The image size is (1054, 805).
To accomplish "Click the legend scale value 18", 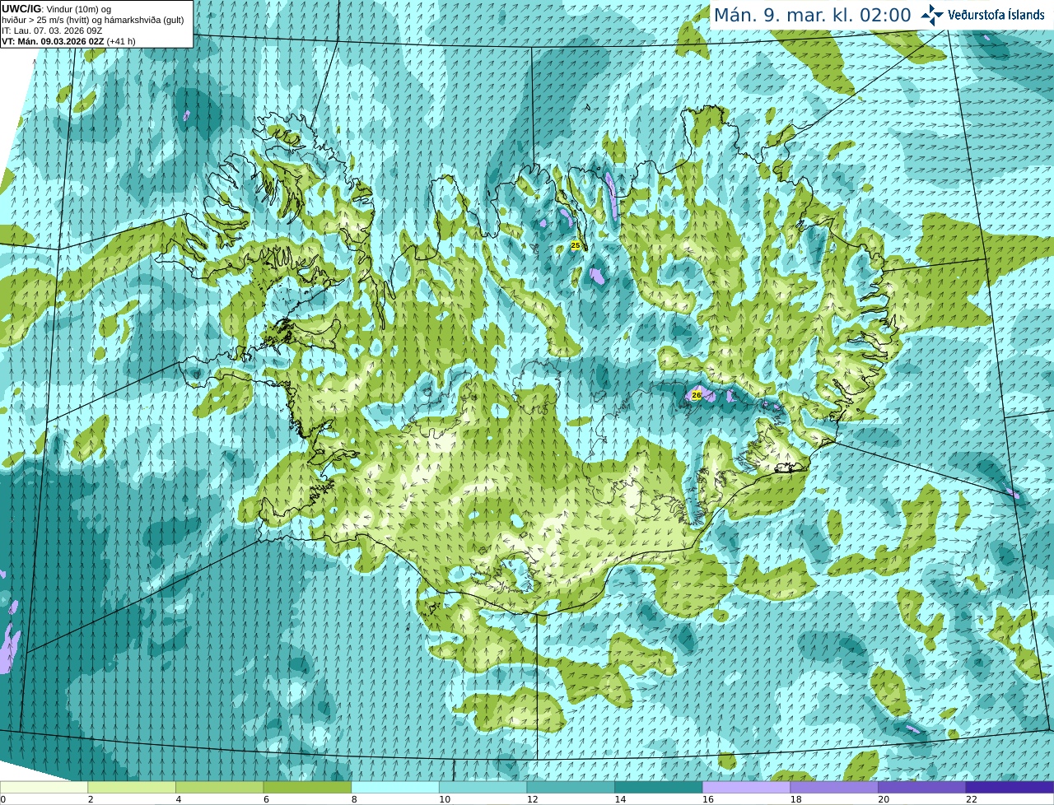I will [x=795, y=799].
